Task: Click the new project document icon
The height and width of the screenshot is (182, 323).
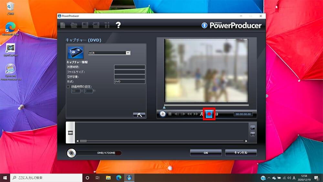Action: tap(63, 25)
